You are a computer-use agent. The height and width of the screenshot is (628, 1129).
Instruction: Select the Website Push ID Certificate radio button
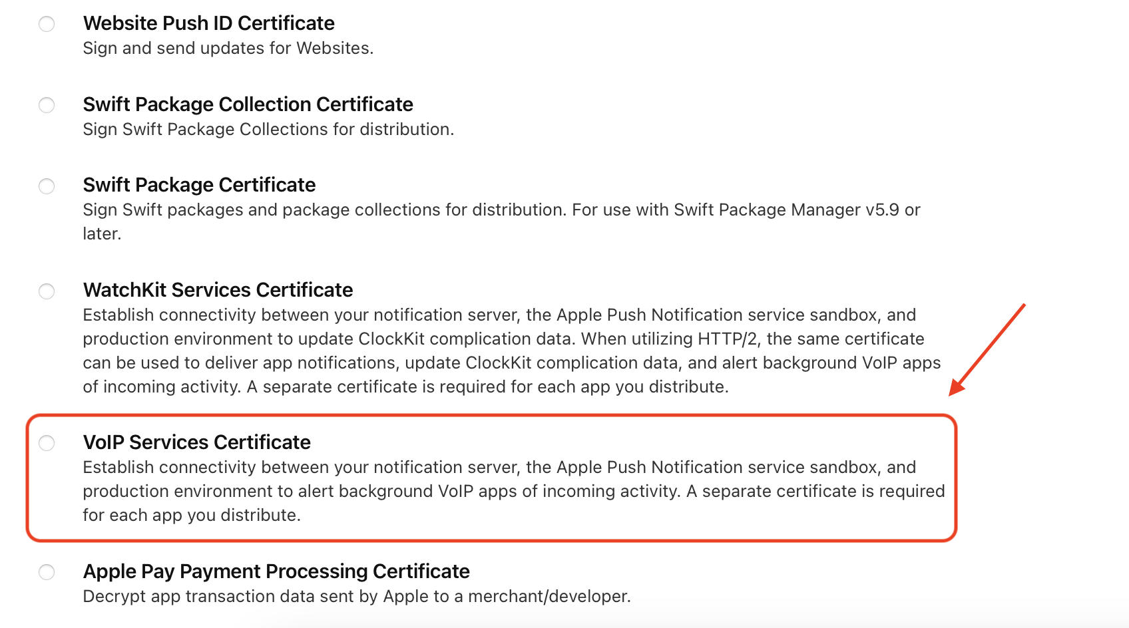47,24
